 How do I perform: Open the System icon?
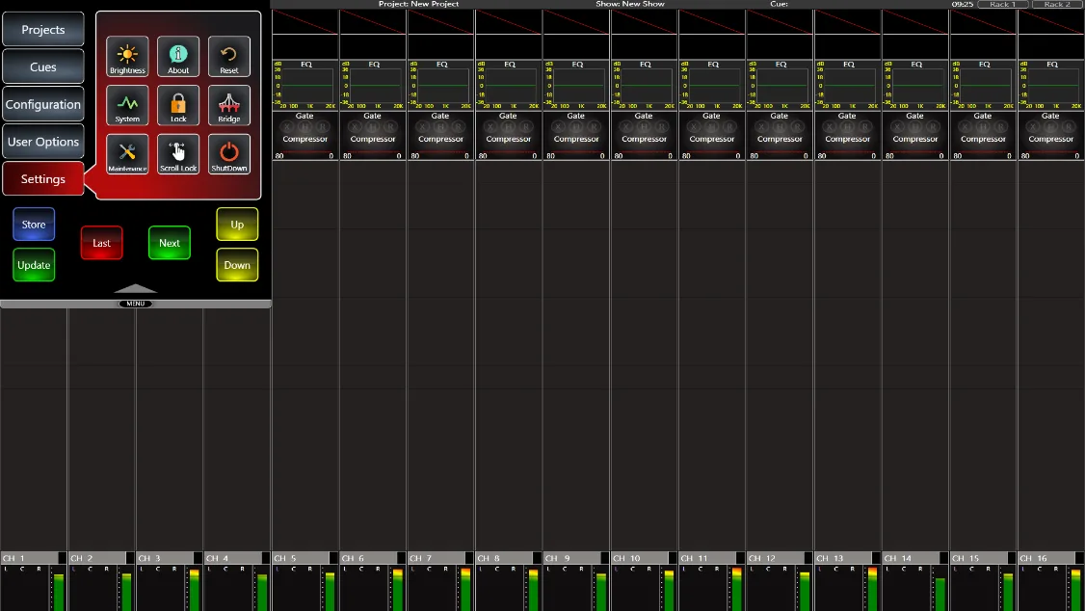tap(127, 105)
